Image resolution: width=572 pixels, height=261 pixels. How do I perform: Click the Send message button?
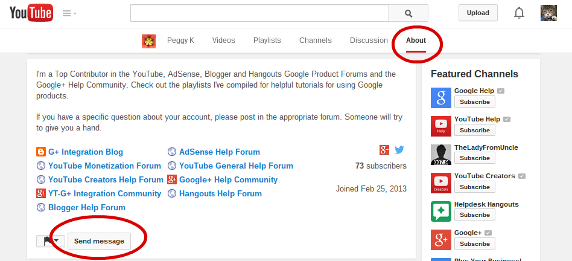tap(99, 241)
